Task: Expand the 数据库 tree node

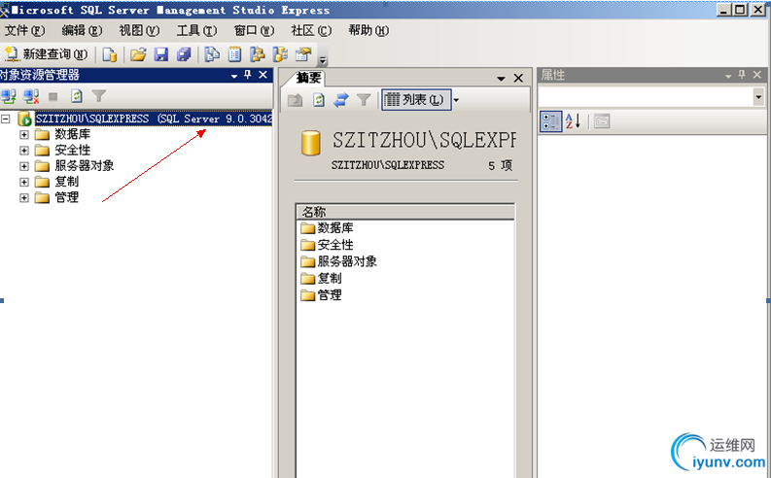Action: [24, 134]
